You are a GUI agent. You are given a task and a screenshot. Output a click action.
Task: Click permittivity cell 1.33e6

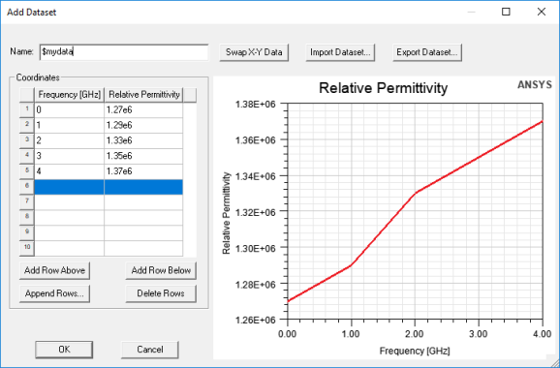coord(143,141)
